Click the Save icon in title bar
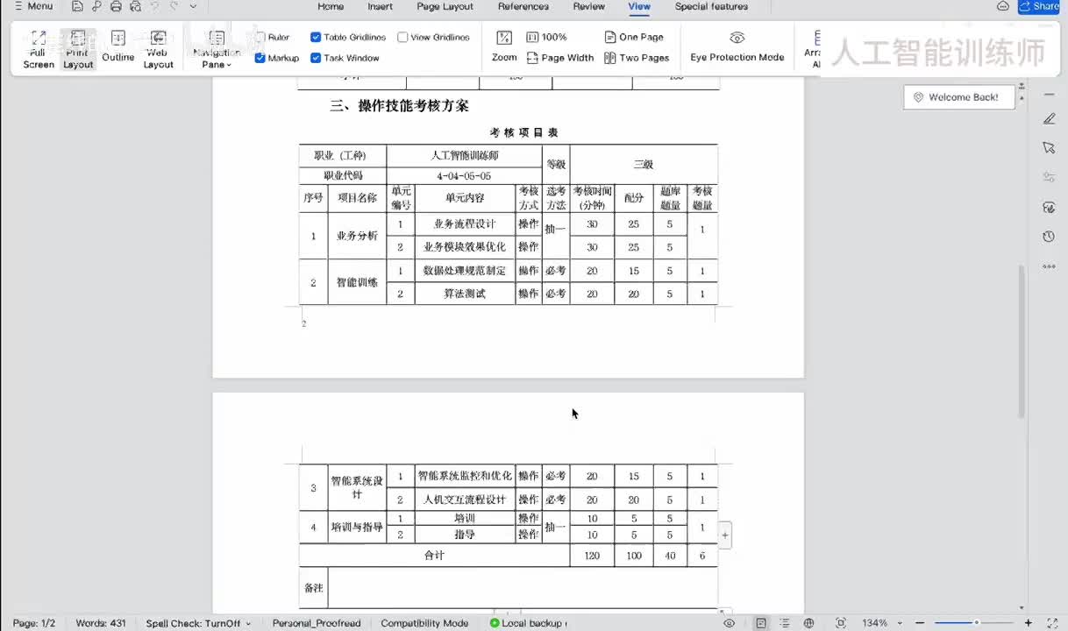1068x631 pixels. click(x=78, y=6)
